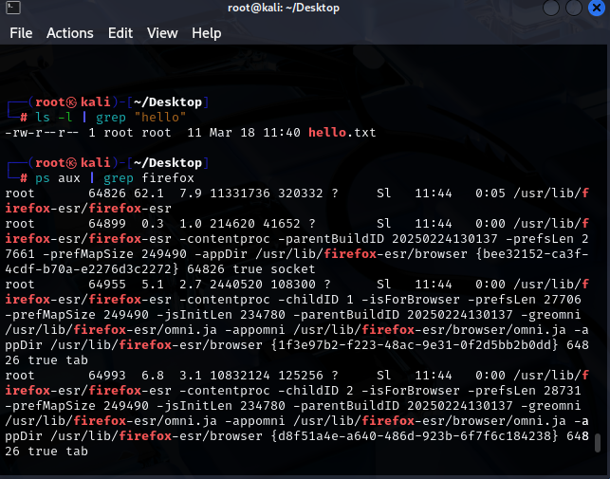Click the date 'Mar 18 11:40' text

[255, 133]
